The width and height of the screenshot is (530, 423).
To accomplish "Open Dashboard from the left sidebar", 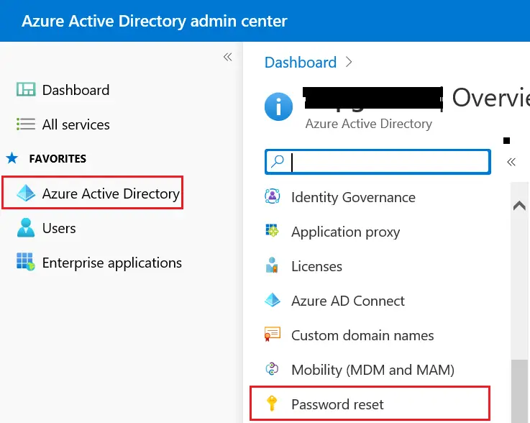I will (76, 90).
